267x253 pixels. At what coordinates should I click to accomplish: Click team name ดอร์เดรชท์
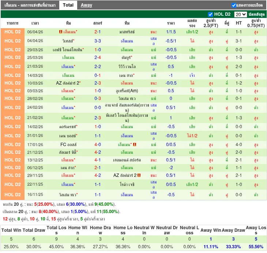coord(68,127)
